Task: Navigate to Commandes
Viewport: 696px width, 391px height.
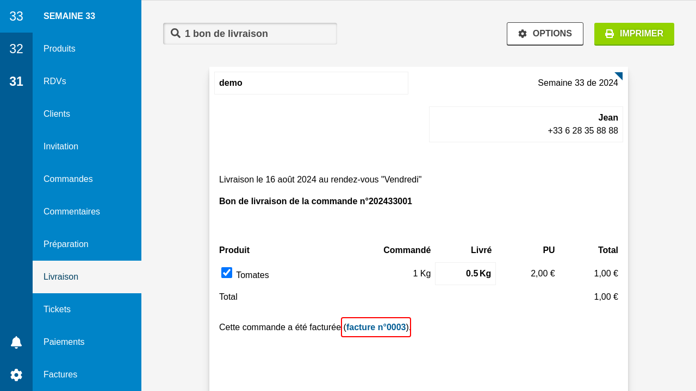Action: pyautogui.click(x=68, y=179)
